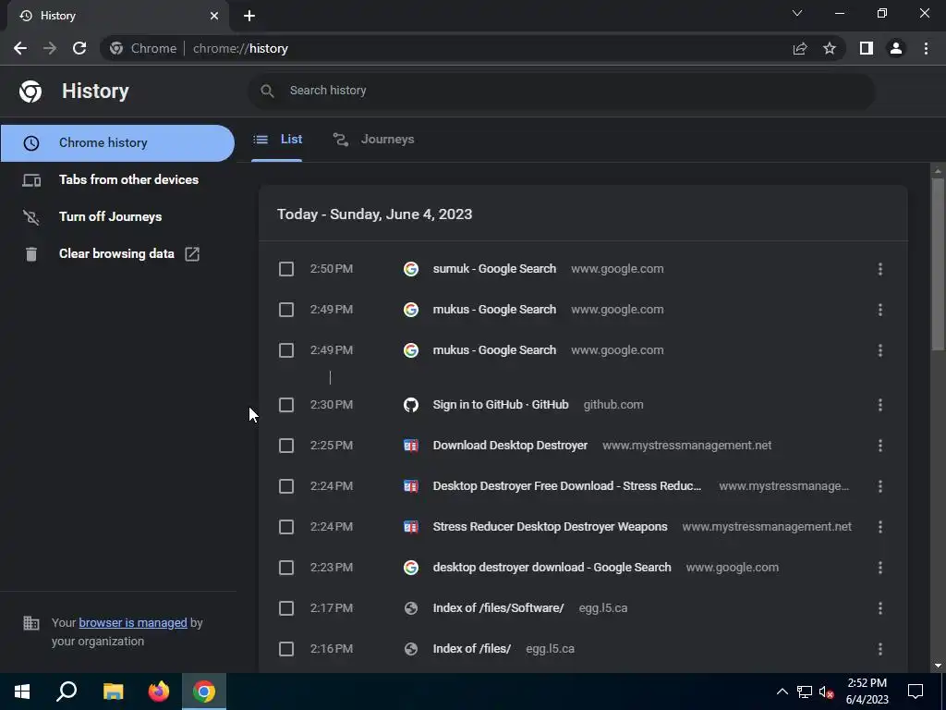Open Chrome's three-dot main menu
Screen dimensions: 946x710
pos(926,48)
